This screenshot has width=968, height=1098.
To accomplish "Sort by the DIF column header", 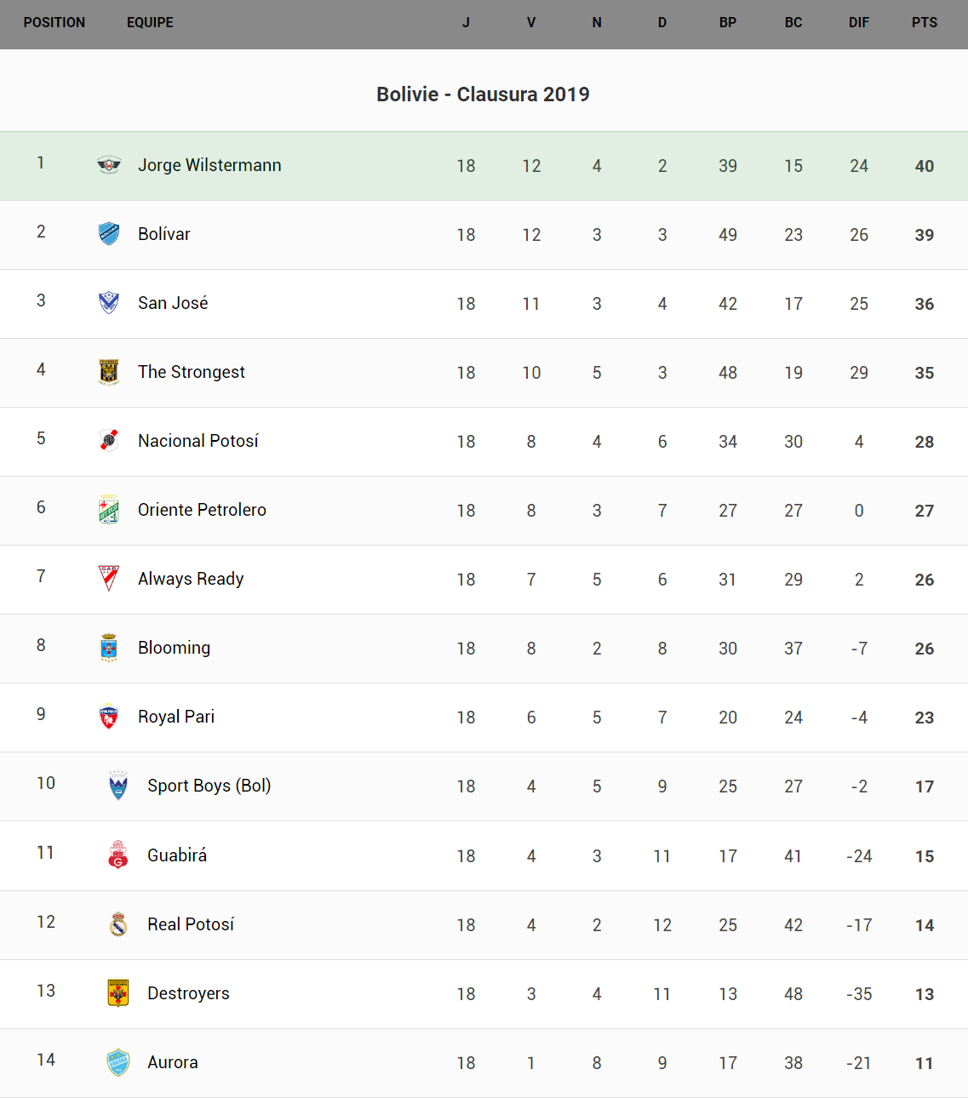I will (858, 23).
